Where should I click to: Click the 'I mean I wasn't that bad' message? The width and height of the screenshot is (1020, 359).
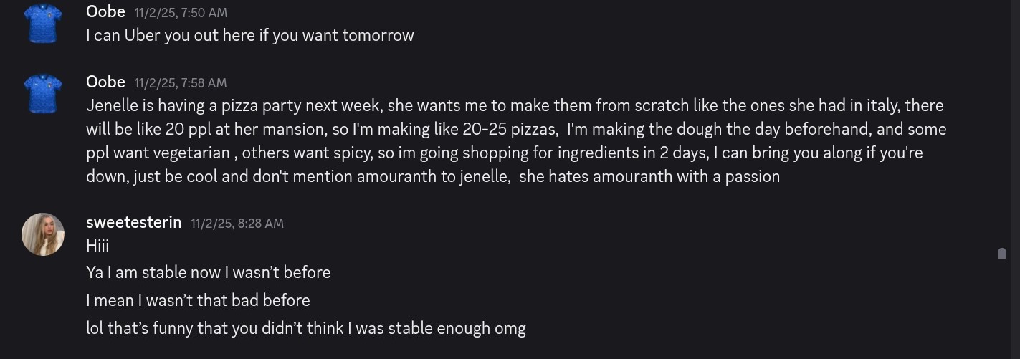click(x=198, y=300)
